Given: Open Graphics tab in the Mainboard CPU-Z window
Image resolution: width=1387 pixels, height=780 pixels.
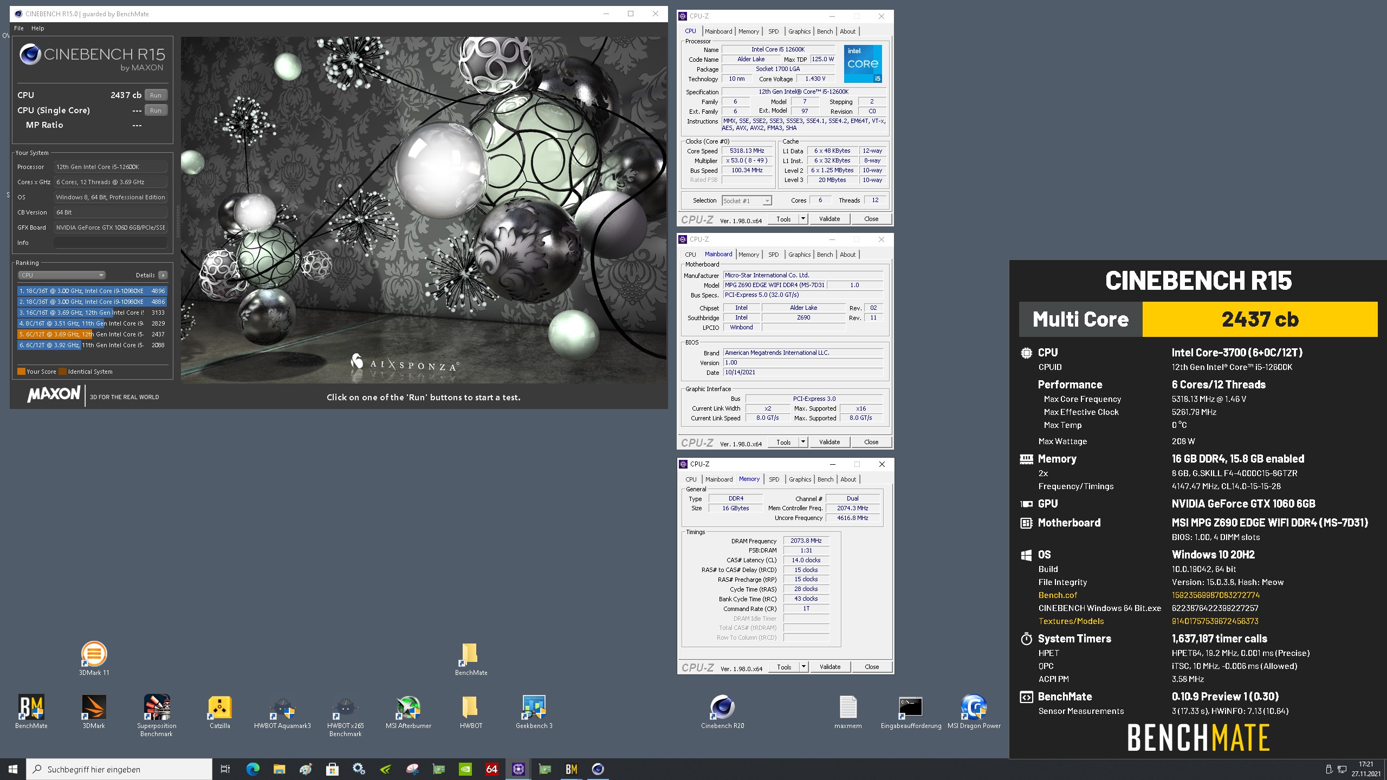Looking at the screenshot, I should tap(799, 255).
